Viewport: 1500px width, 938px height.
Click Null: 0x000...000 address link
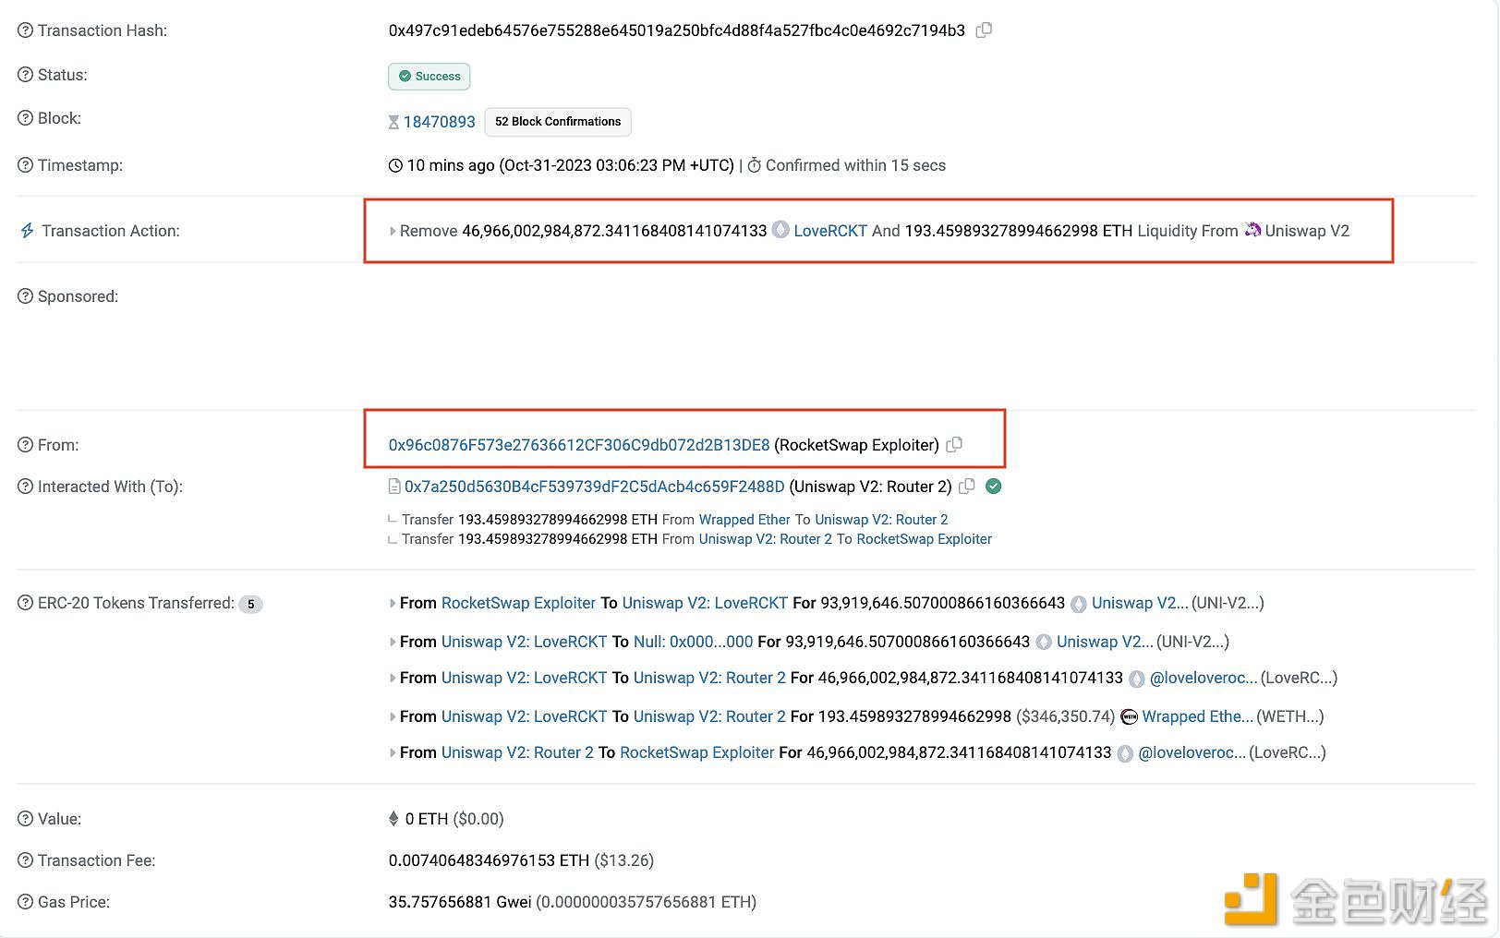(694, 642)
